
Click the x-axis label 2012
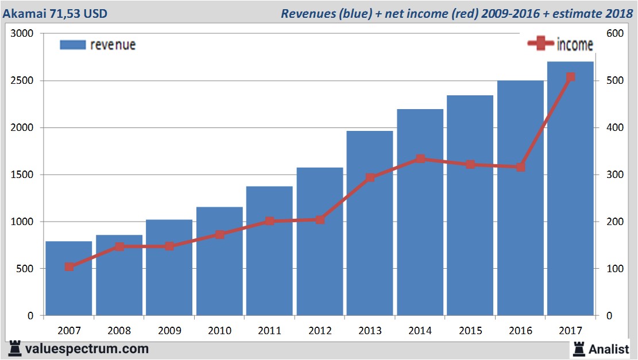(x=320, y=330)
